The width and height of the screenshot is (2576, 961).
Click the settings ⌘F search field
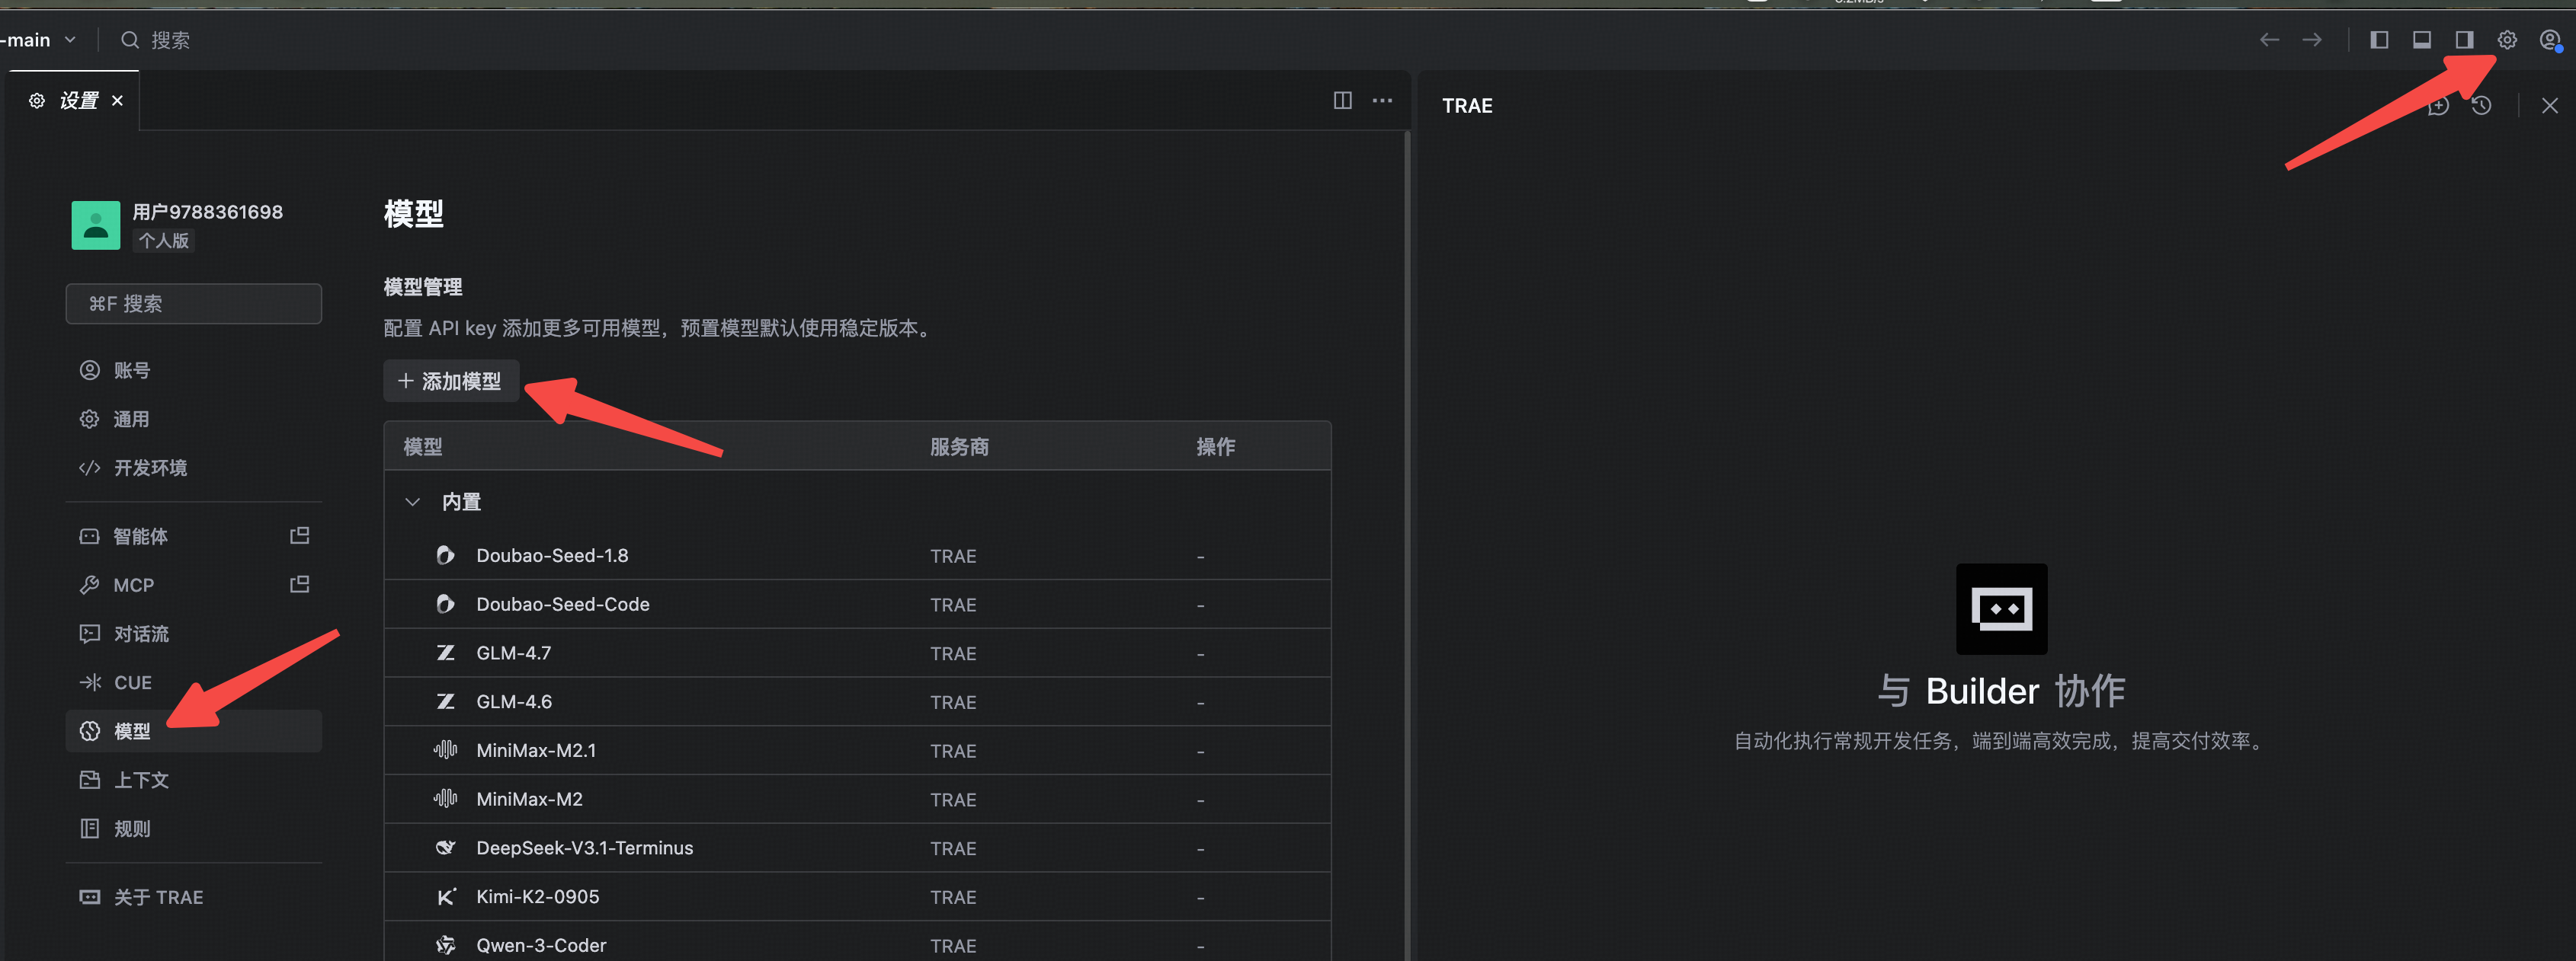click(194, 304)
